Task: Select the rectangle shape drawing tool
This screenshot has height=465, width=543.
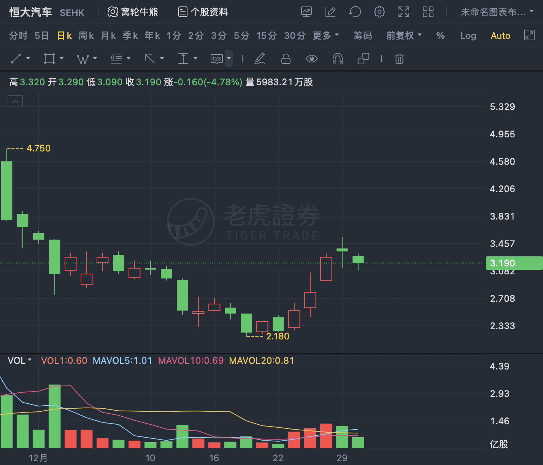Action: 49,59
